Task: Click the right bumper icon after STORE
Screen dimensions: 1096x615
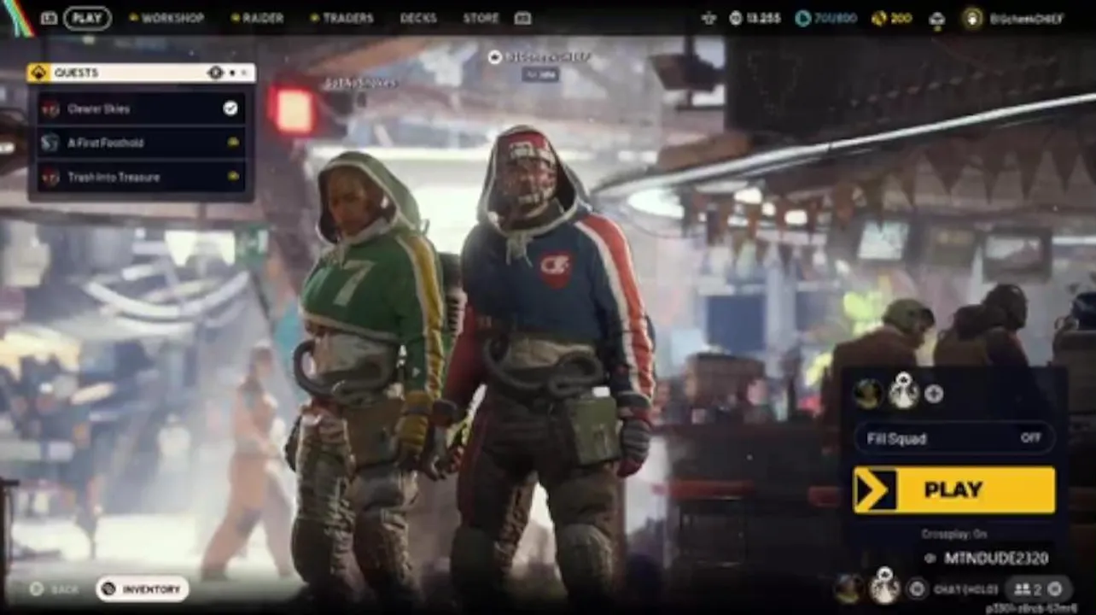Action: click(522, 18)
